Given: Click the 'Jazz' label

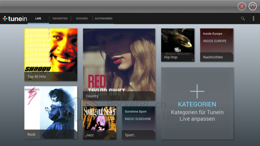Looking at the screenshot, I should point(90,135).
